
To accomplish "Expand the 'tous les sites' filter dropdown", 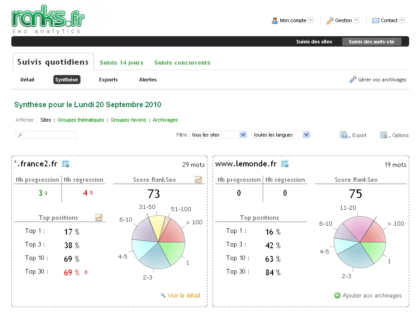I will click(x=243, y=135).
